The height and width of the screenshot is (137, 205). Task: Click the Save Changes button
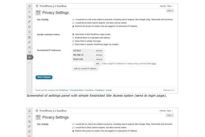(x=44, y=77)
